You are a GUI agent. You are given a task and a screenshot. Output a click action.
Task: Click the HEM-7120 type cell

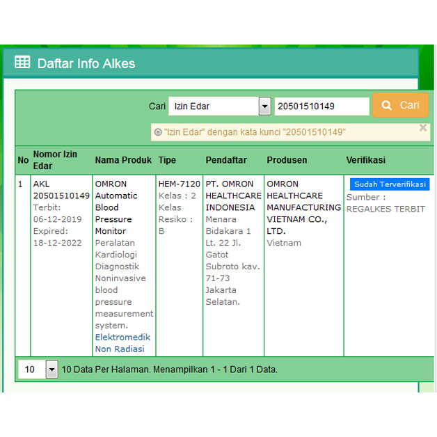179,184
